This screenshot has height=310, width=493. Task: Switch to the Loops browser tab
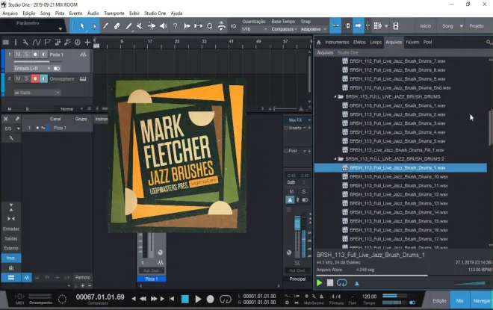(x=376, y=42)
